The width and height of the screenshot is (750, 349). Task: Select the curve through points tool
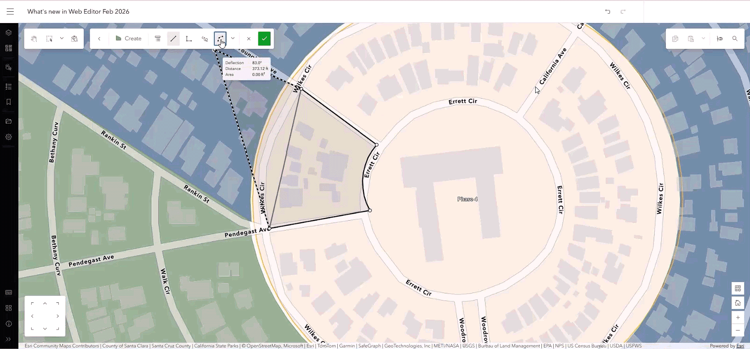point(220,39)
